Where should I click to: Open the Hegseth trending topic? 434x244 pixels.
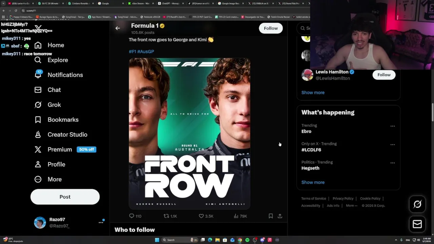(310, 168)
